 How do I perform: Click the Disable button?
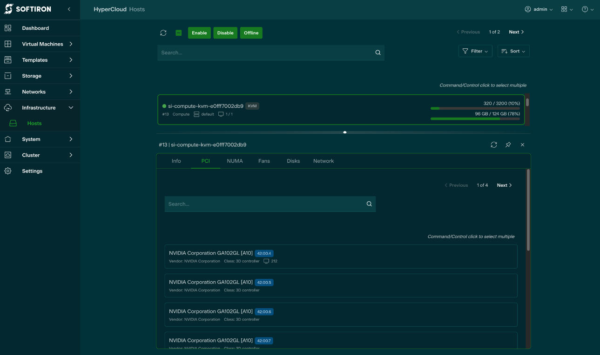225,33
